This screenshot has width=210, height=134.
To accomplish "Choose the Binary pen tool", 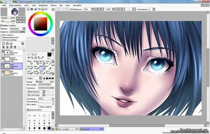I will click(49, 63).
